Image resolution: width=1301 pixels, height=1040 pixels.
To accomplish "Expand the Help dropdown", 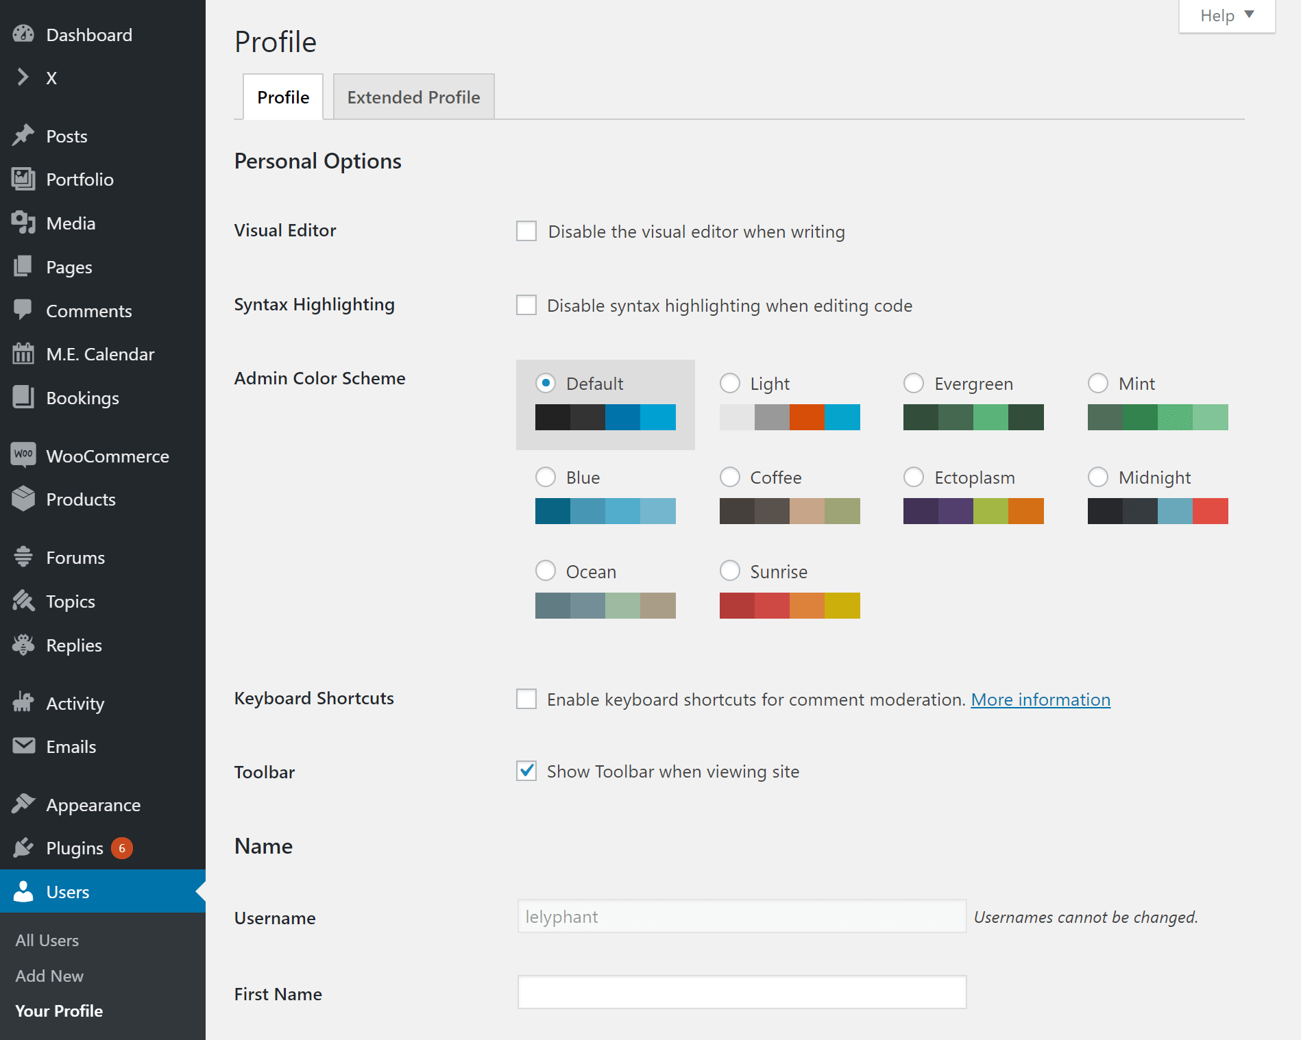I will (x=1226, y=15).
